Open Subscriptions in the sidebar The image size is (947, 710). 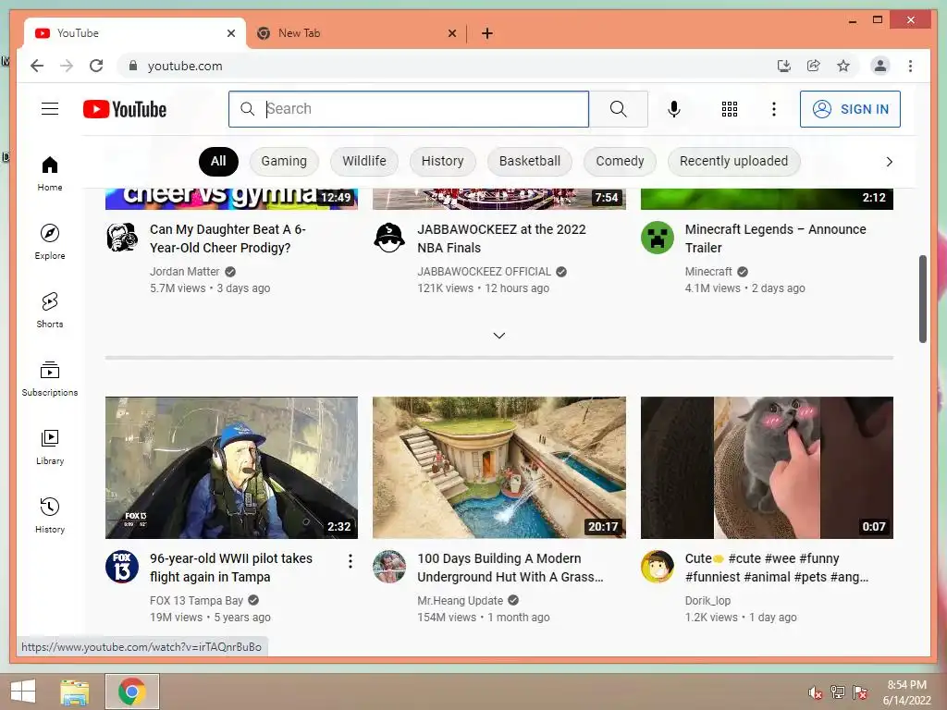50,378
